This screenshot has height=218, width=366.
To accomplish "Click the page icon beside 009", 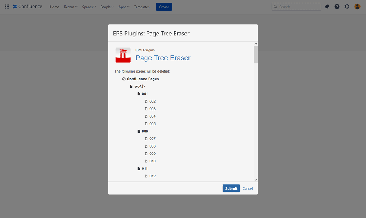I will coord(146,153).
